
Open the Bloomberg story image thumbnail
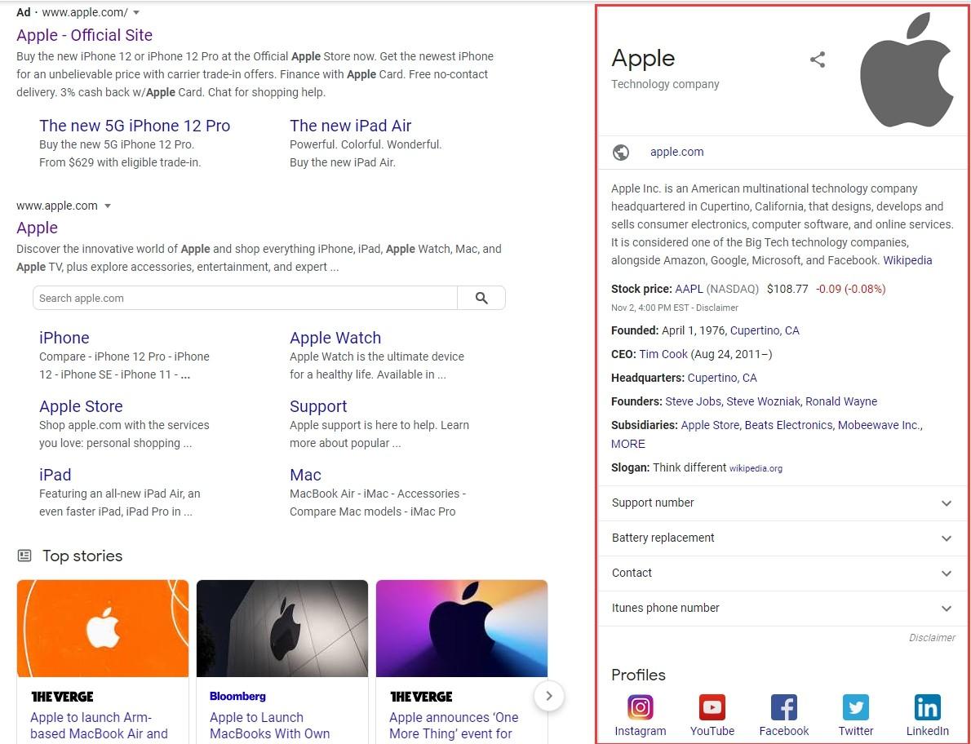pyautogui.click(x=282, y=628)
